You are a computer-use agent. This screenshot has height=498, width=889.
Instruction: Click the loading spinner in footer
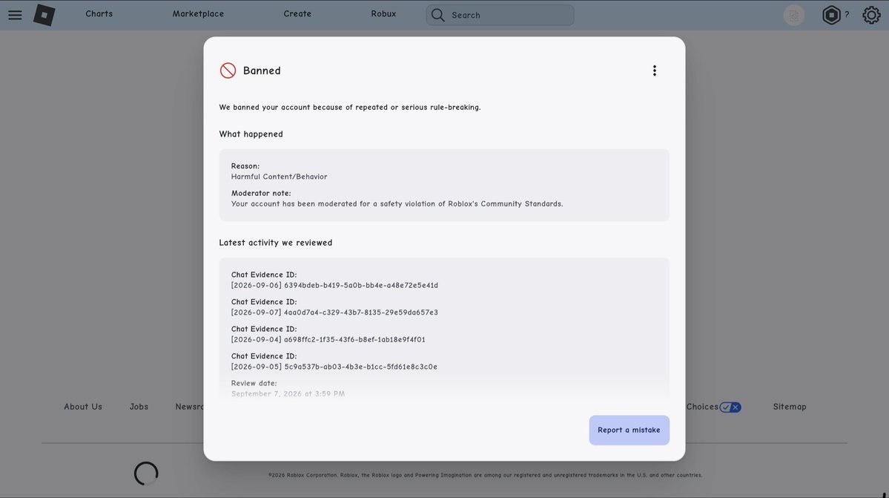tap(146, 473)
